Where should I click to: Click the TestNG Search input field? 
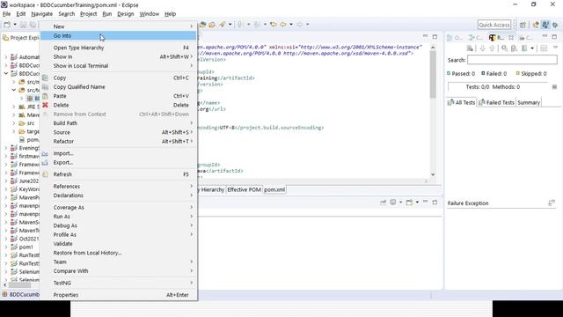[512, 60]
